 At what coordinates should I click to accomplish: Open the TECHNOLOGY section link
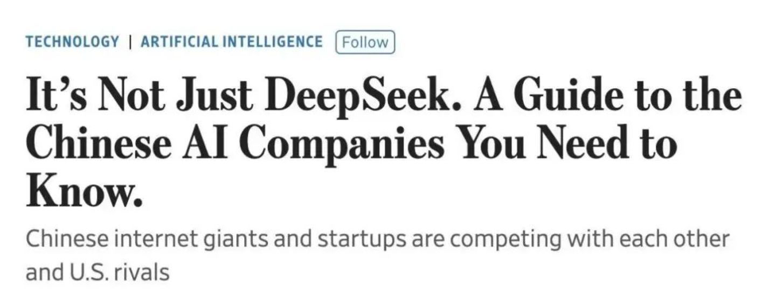tap(72, 41)
